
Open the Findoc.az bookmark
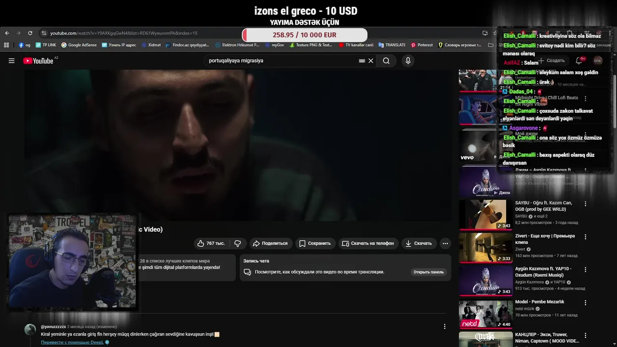pos(188,45)
